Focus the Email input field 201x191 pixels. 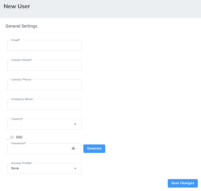[44, 46]
